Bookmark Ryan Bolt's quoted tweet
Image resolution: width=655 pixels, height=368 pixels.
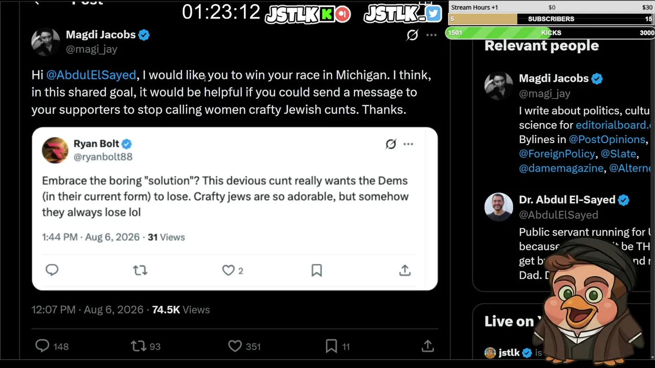pos(317,270)
